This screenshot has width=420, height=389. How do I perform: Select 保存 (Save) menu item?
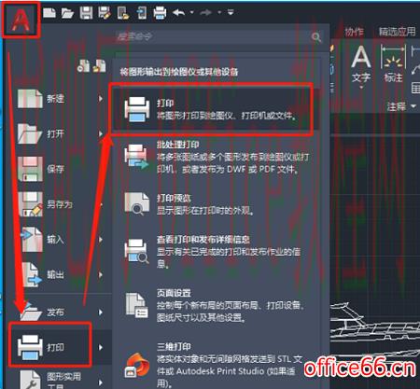(x=60, y=169)
